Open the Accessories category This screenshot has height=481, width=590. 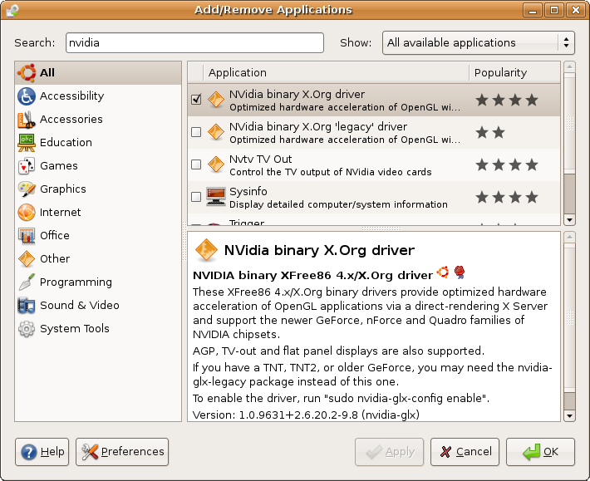coord(98,120)
